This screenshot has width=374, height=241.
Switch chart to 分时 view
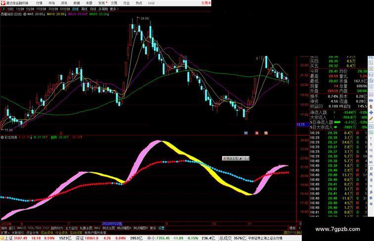tap(10, 9)
